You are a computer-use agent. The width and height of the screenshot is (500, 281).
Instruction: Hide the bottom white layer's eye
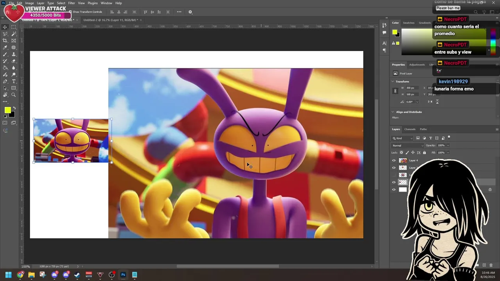[x=394, y=190]
